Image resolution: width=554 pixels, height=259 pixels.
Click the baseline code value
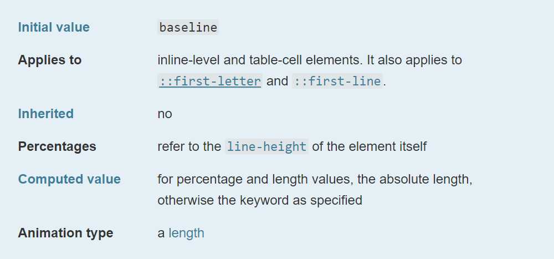[188, 27]
